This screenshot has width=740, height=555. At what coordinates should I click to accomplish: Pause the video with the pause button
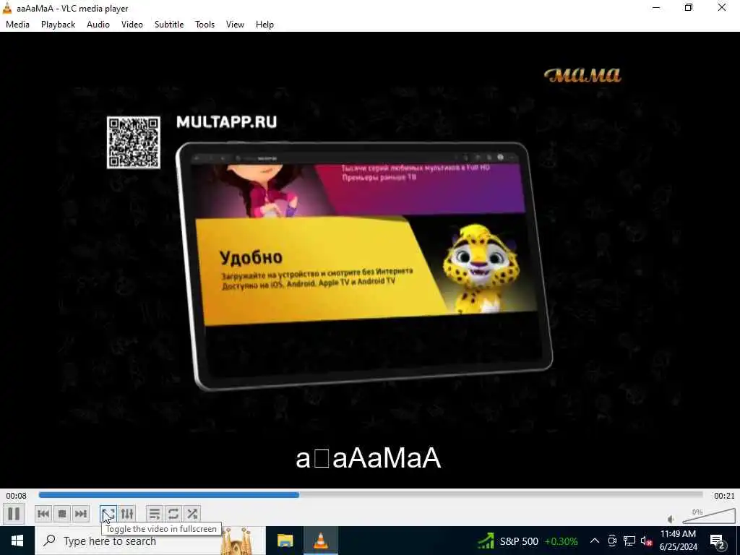pos(14,514)
